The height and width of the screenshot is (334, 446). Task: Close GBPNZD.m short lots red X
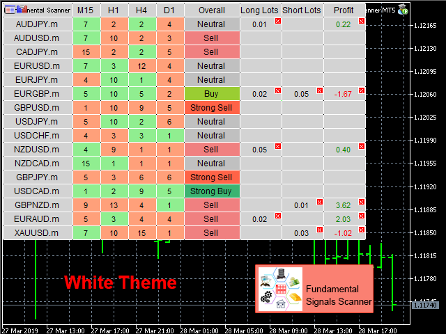point(320,202)
